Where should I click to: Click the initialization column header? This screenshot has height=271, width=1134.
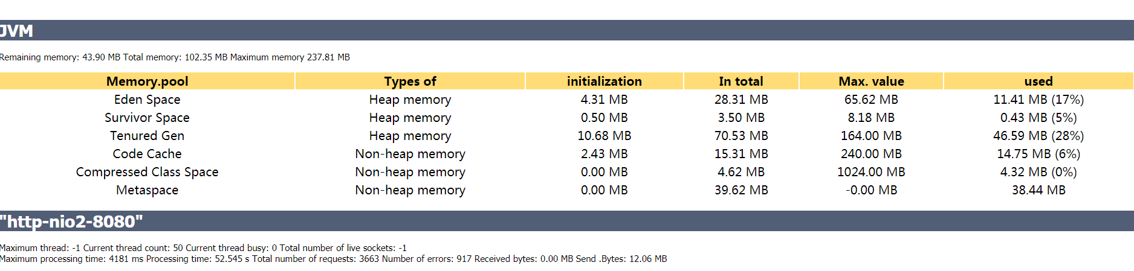pyautogui.click(x=604, y=81)
